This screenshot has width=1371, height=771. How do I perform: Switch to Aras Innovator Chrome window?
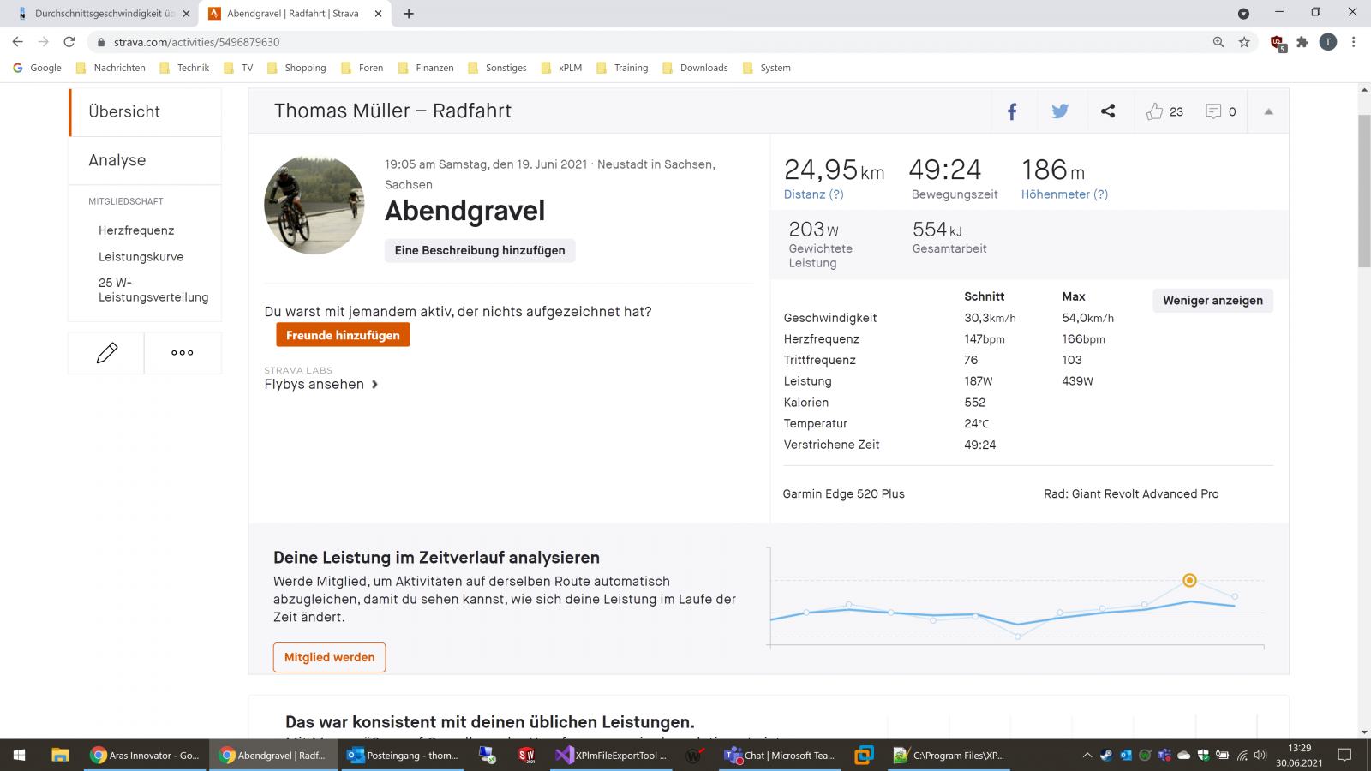146,755
